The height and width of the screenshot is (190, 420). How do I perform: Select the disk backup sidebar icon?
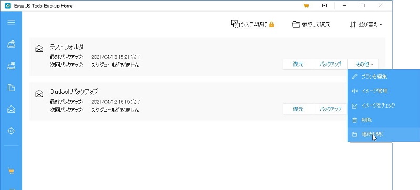[11, 44]
